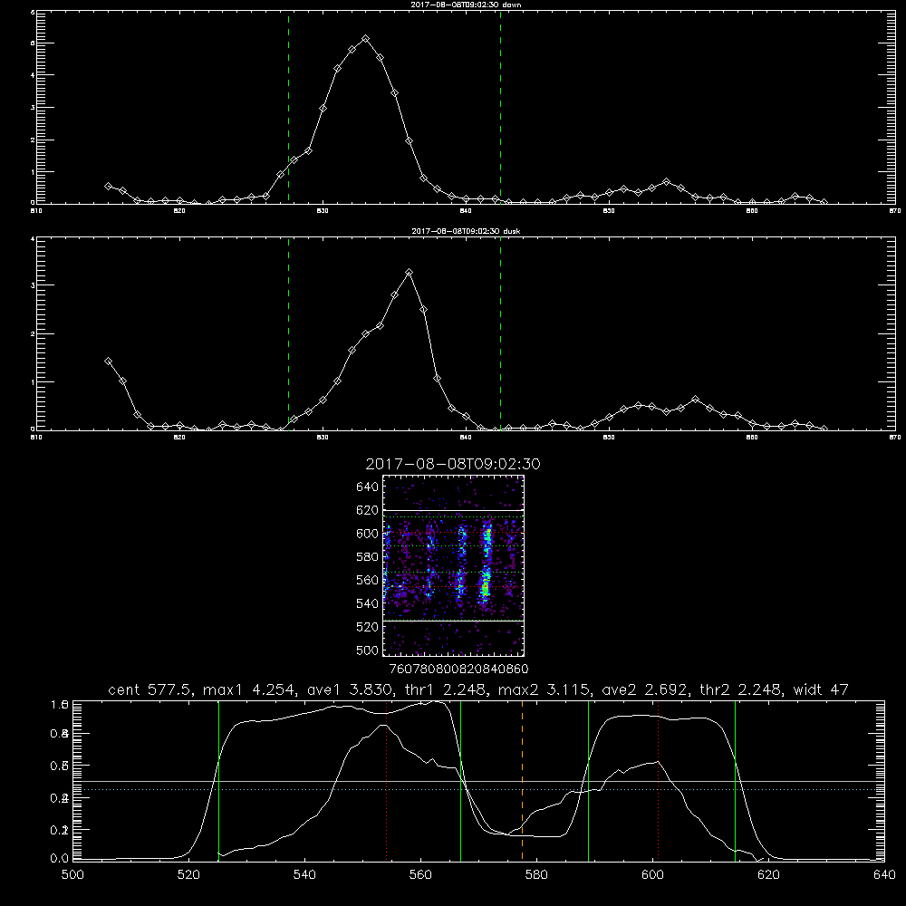Click the bottom plot x-axis label 580
Image resolution: width=906 pixels, height=906 pixels.
pyautogui.click(x=536, y=875)
